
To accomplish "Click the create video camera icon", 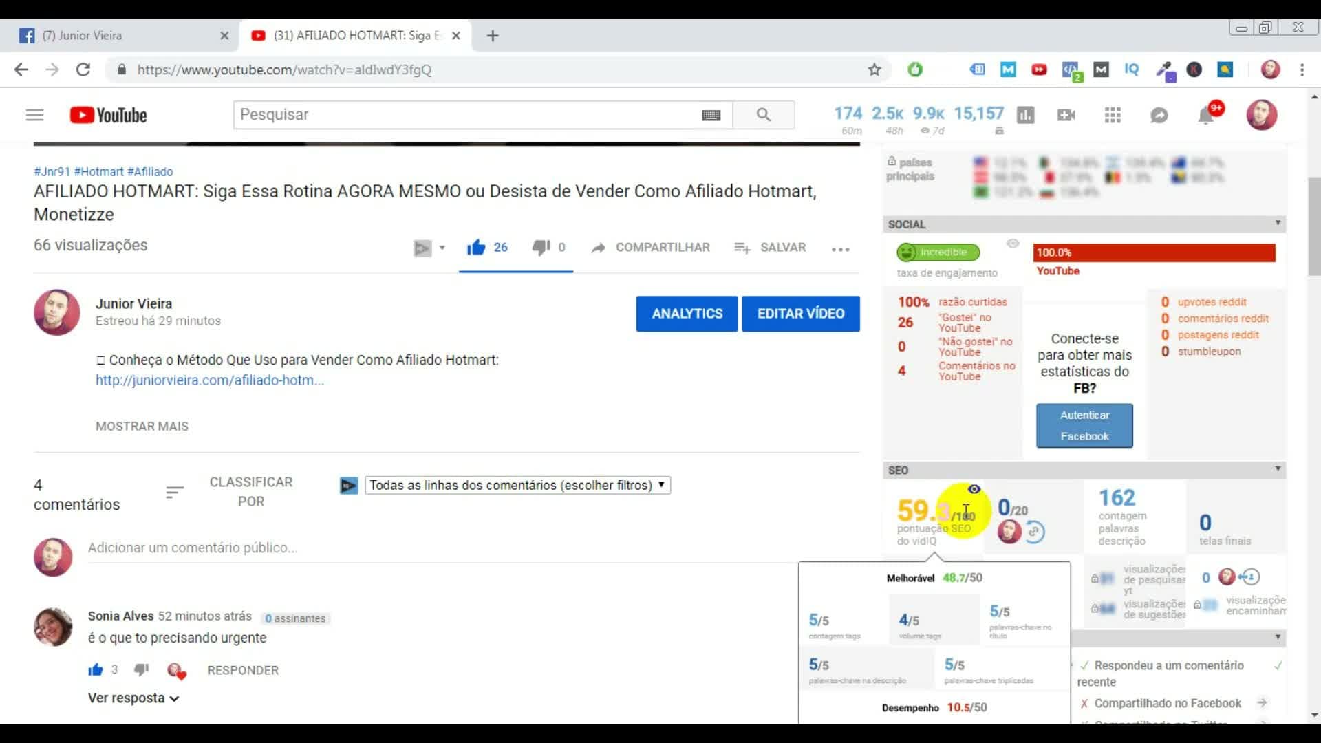I will pyautogui.click(x=1066, y=115).
